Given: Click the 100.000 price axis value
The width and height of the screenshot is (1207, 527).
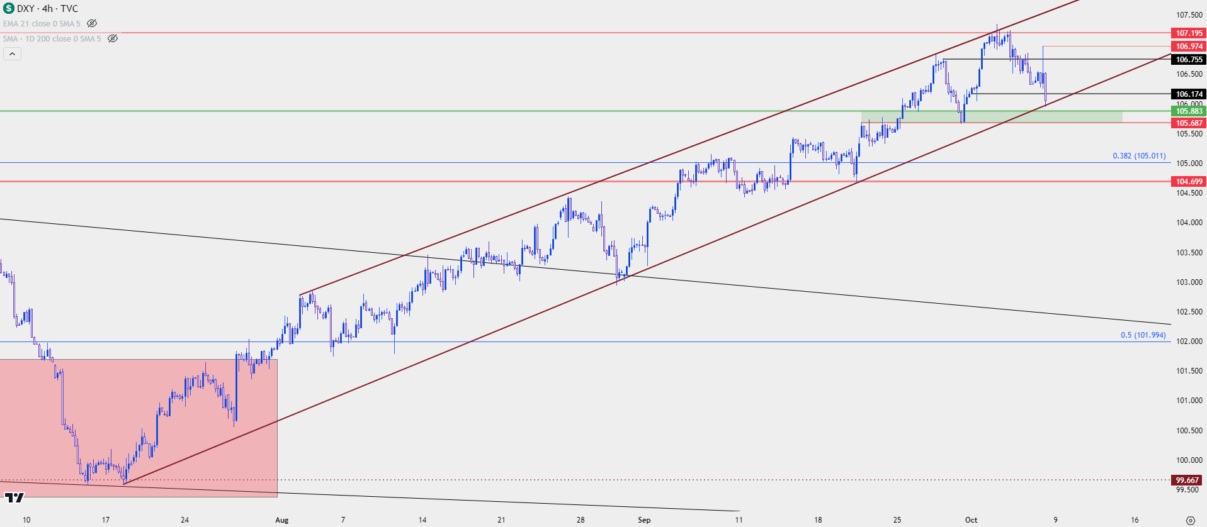Looking at the screenshot, I should pyautogui.click(x=1189, y=460).
